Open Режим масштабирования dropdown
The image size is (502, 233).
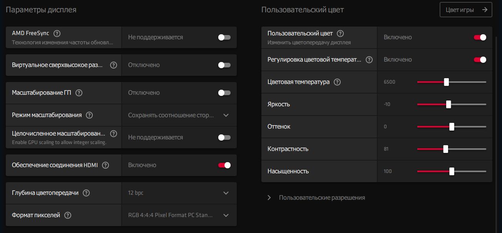click(179, 115)
